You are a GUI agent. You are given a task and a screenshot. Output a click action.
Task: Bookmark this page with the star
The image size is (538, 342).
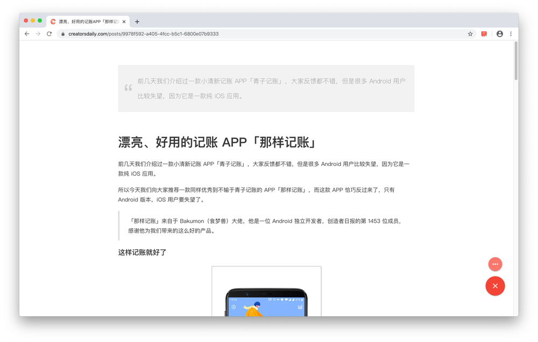[x=470, y=34]
